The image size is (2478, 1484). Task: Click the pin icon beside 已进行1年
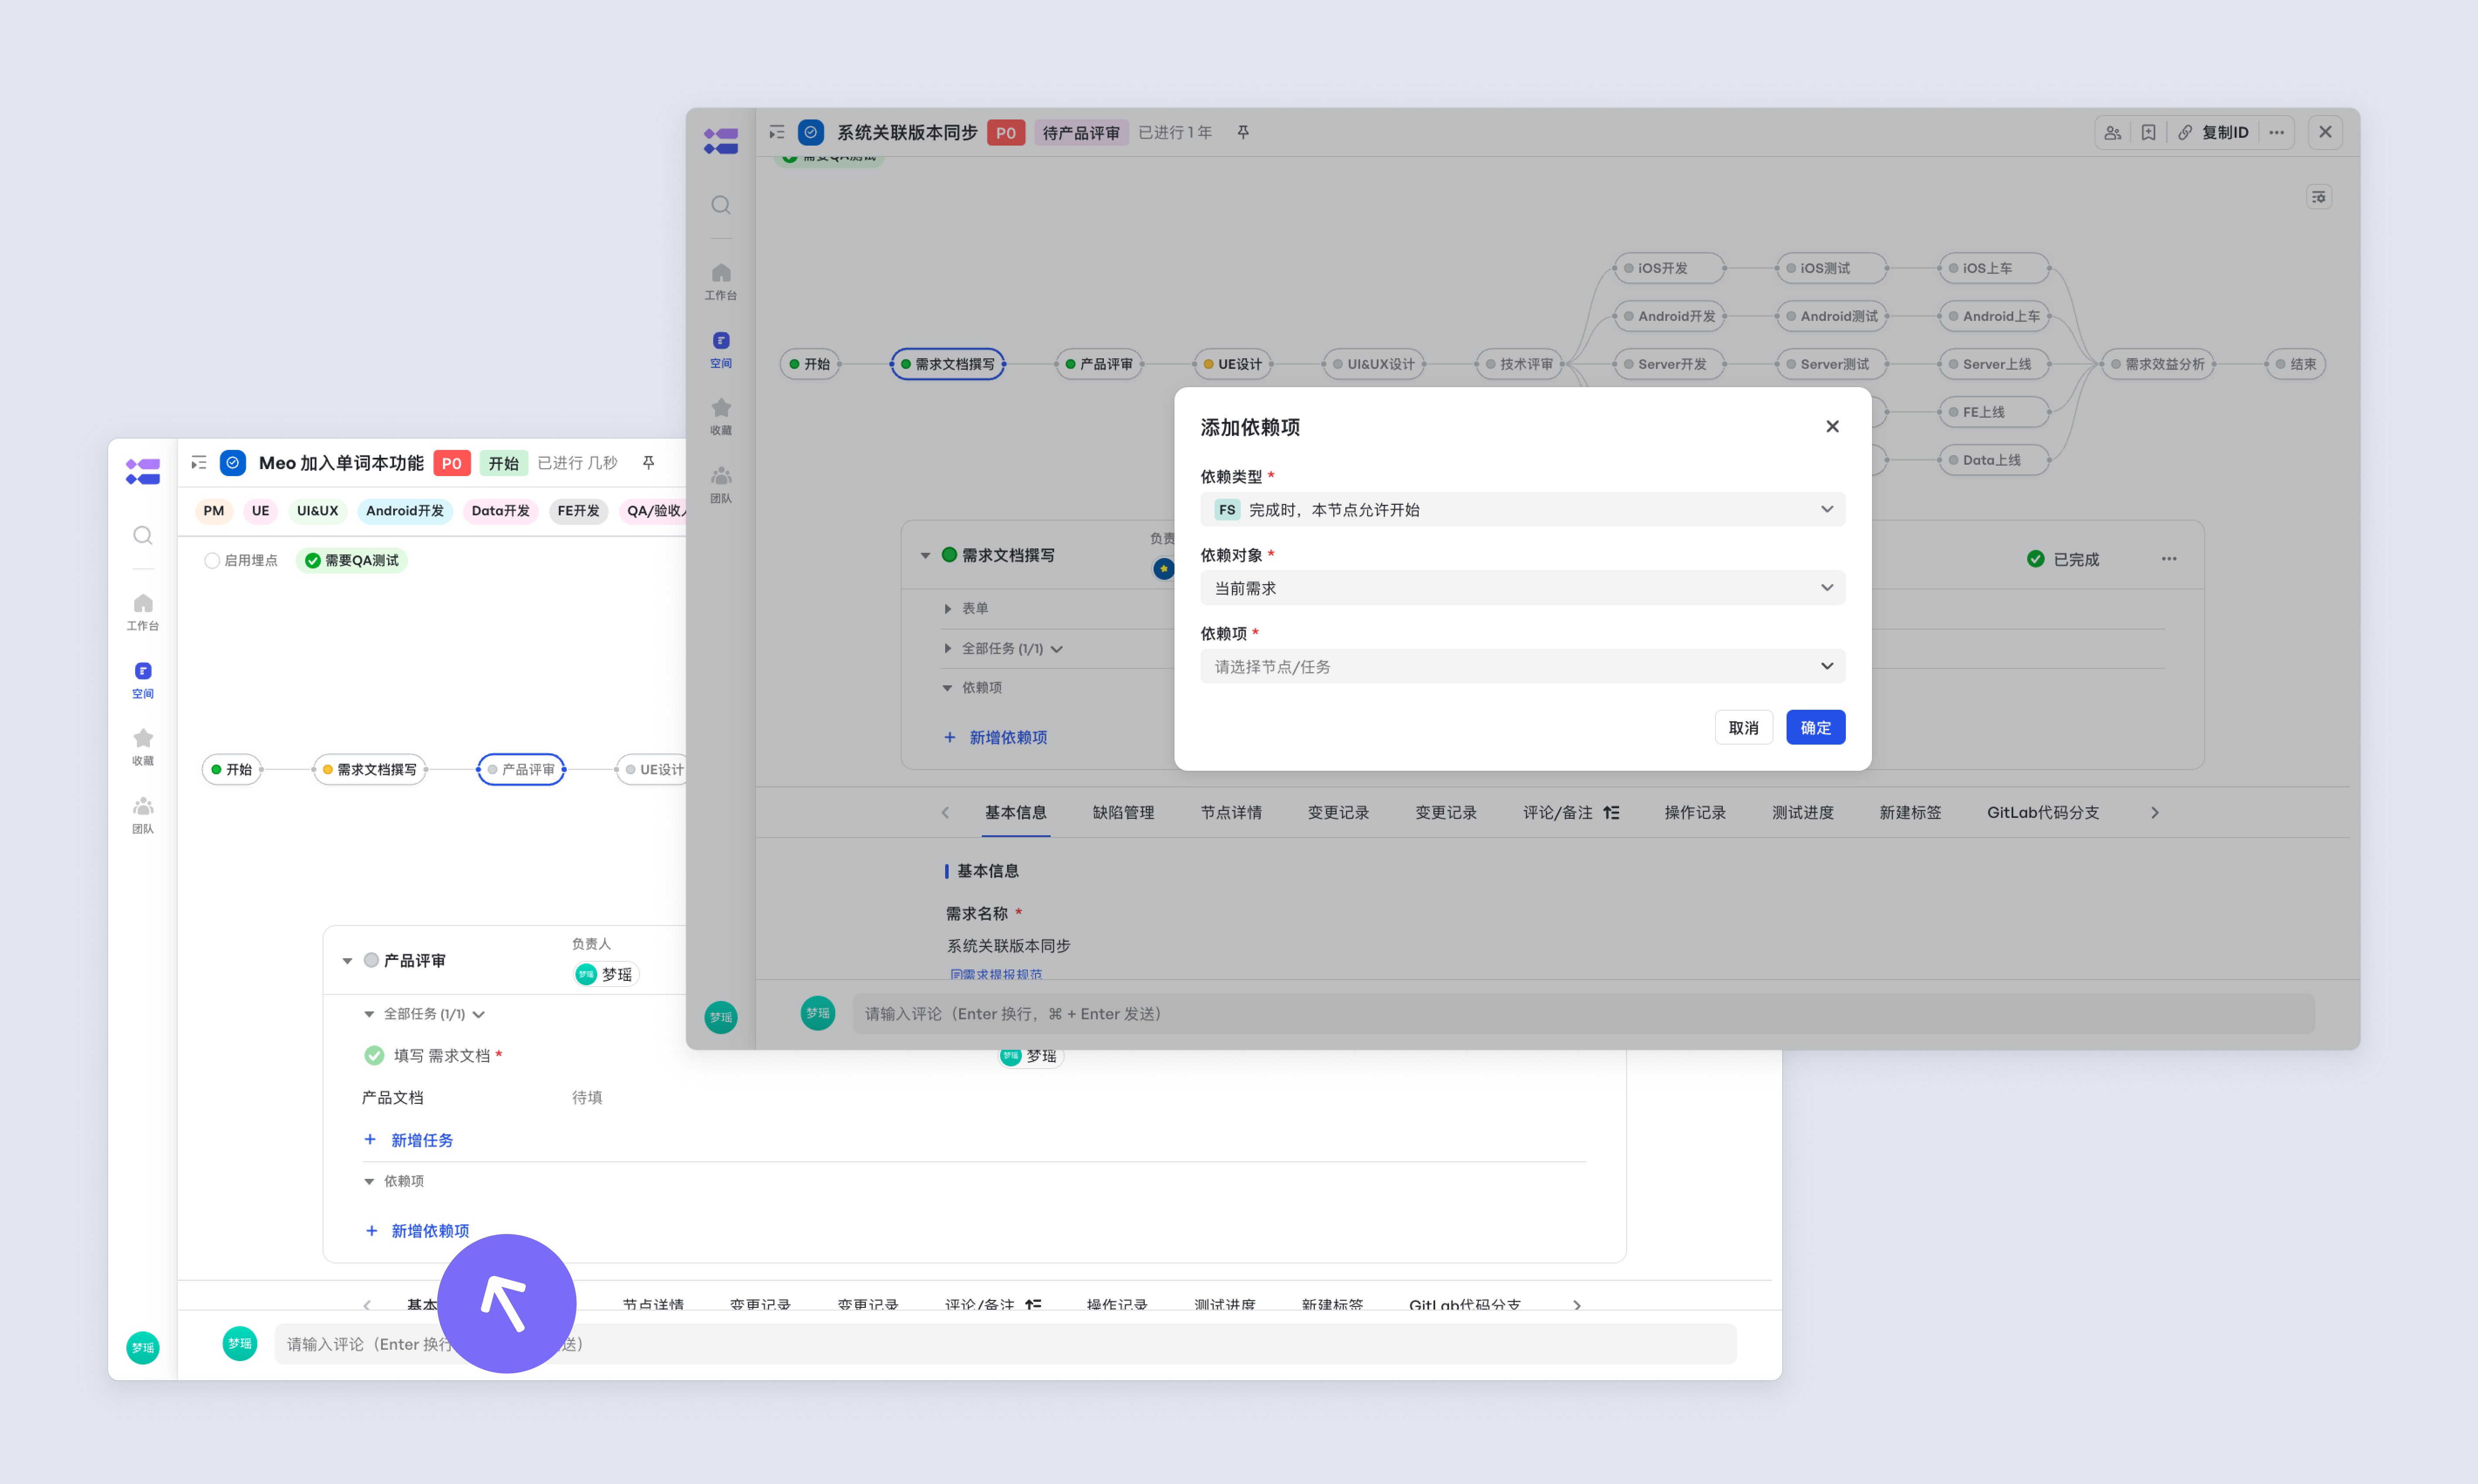(1243, 132)
